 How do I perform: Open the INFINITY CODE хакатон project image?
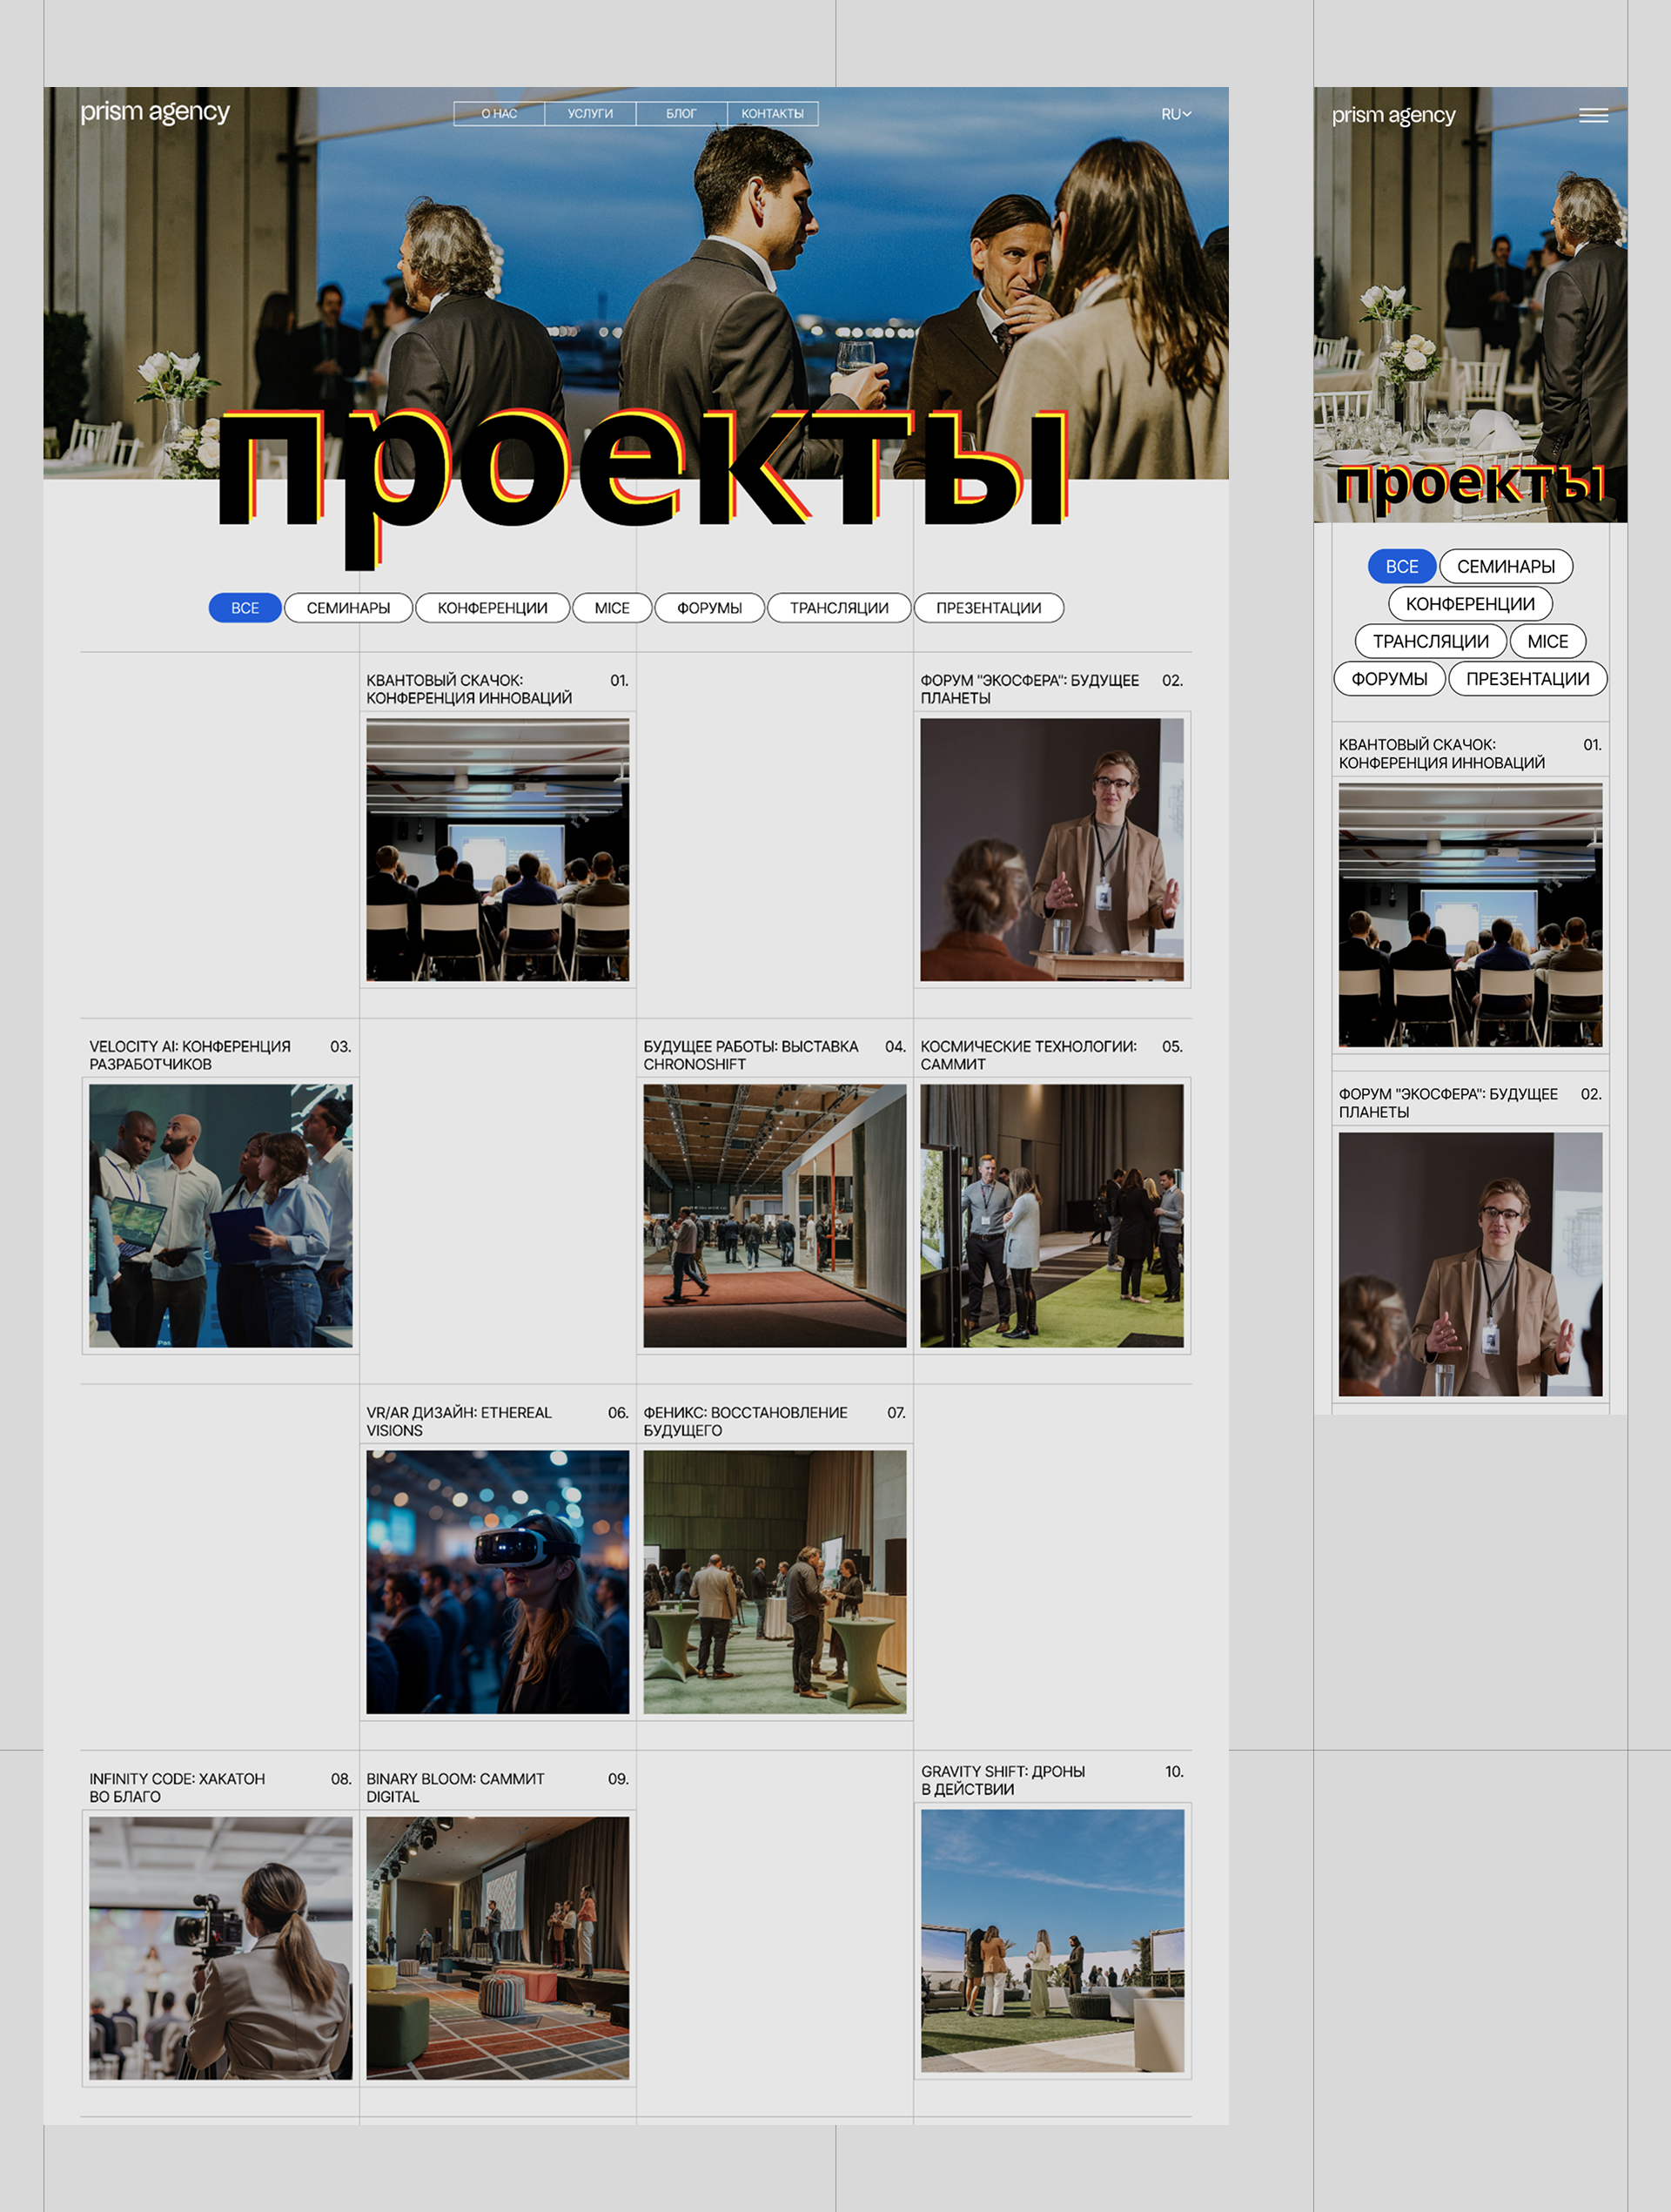point(220,1948)
